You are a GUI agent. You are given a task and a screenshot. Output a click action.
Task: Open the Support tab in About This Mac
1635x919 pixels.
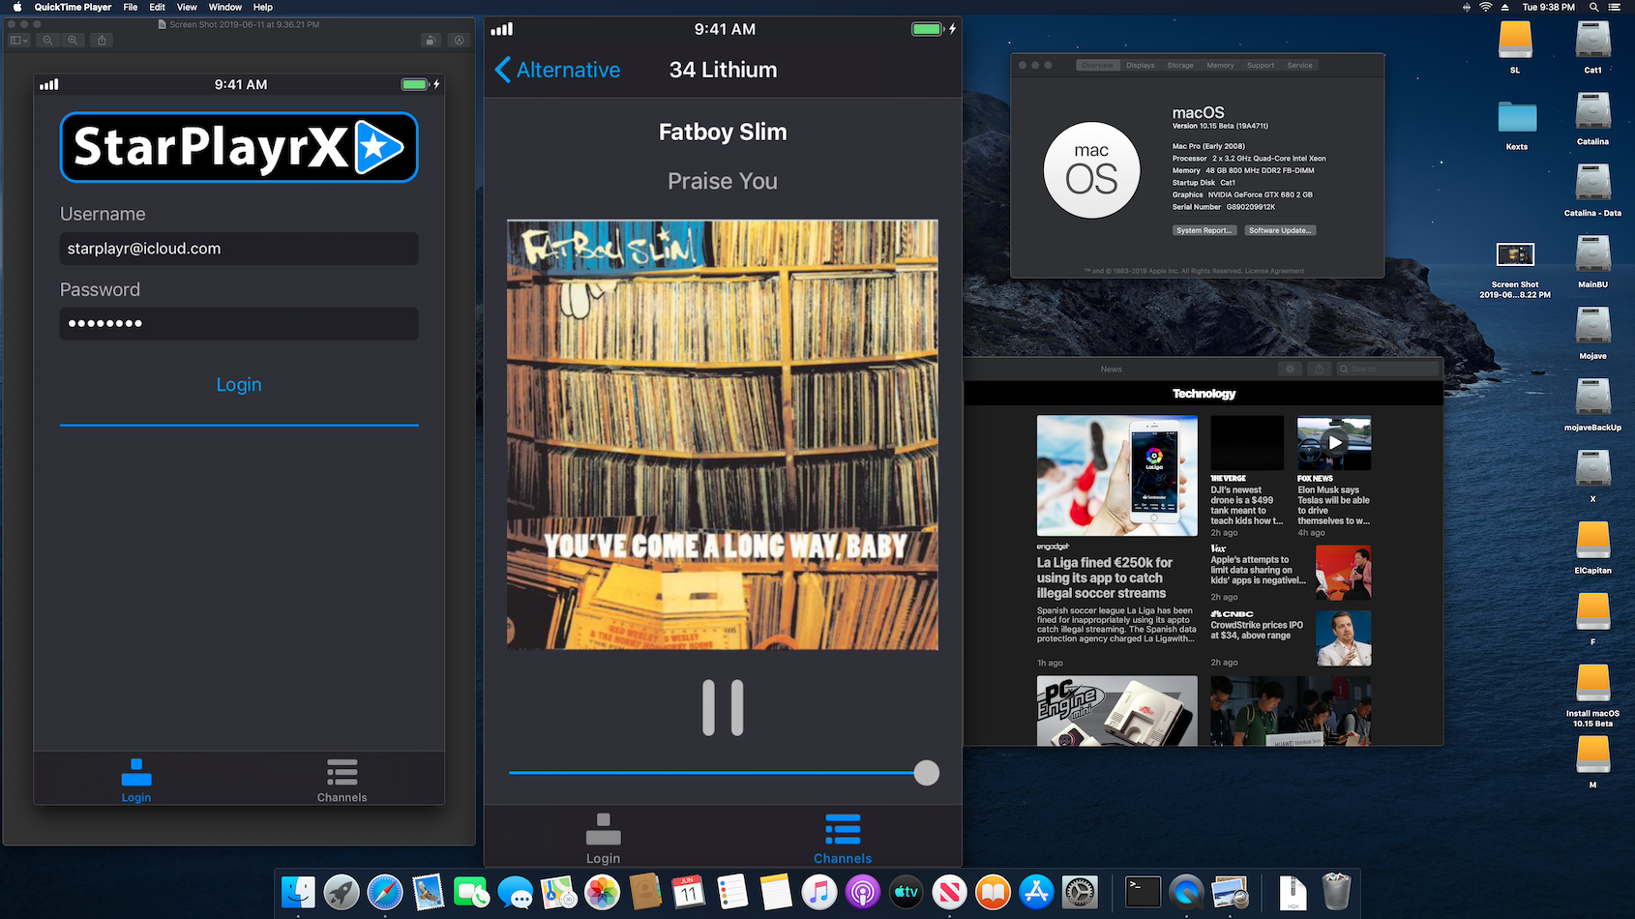[1261, 65]
